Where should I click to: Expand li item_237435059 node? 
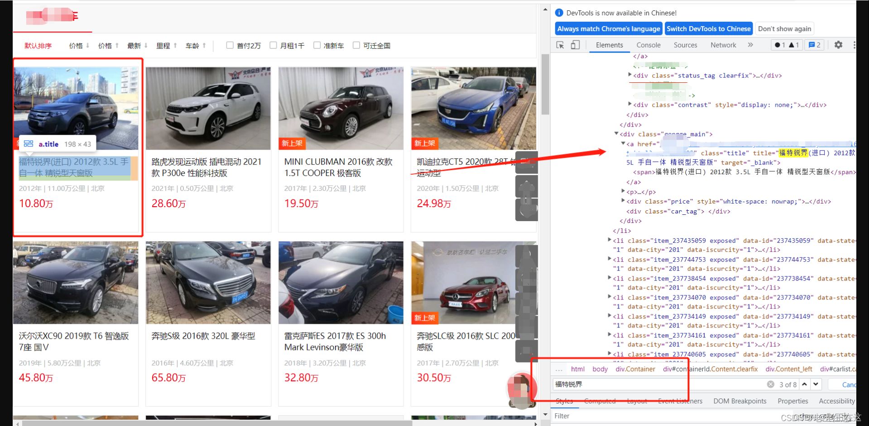(610, 240)
